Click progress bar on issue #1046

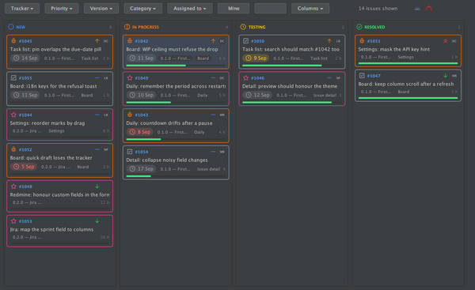pos(291,102)
